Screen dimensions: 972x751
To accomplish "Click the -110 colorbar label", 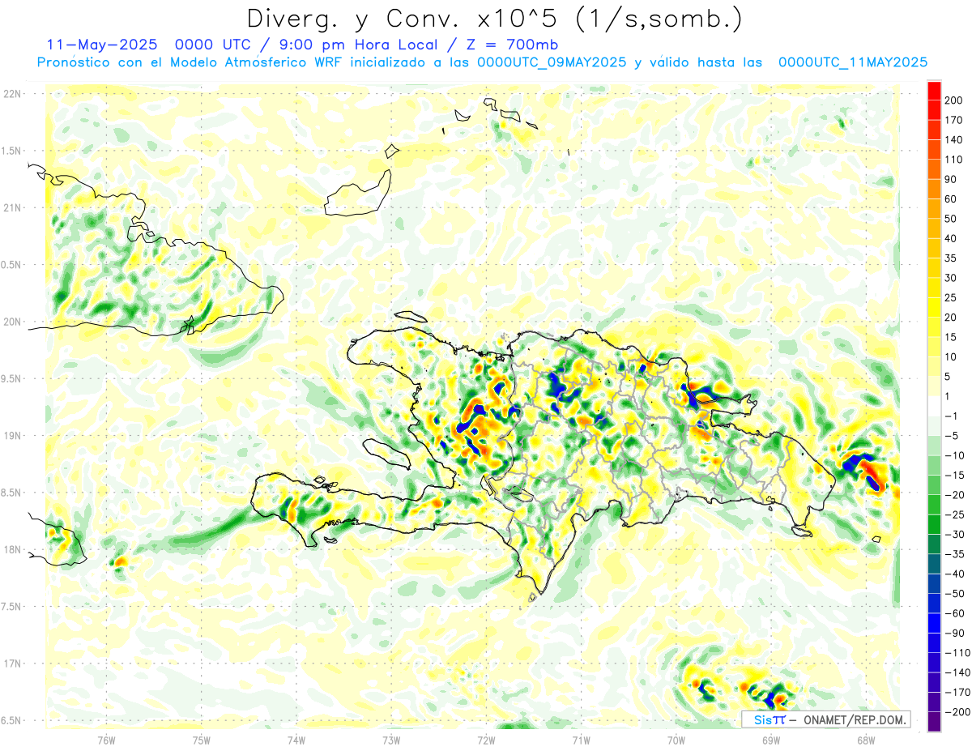I will click(x=957, y=653).
